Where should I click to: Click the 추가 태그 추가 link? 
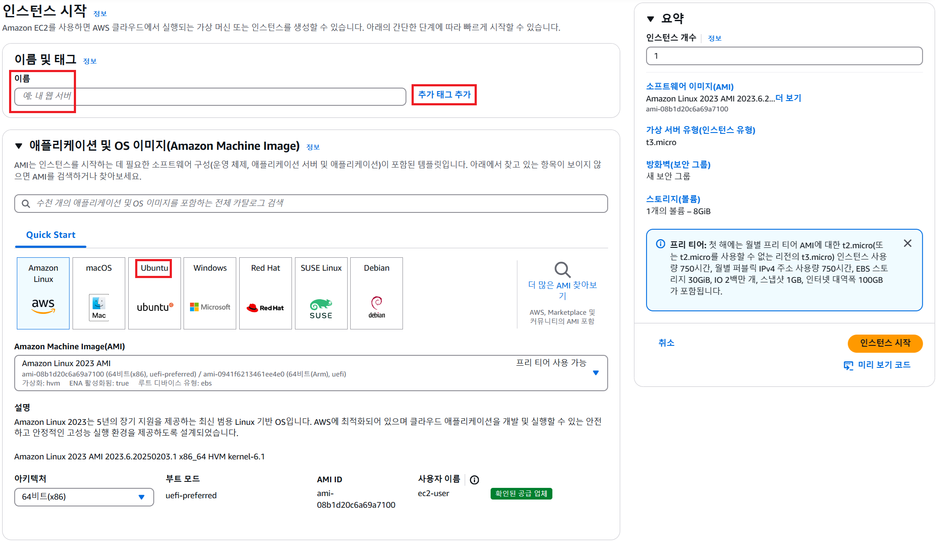pyautogui.click(x=444, y=95)
